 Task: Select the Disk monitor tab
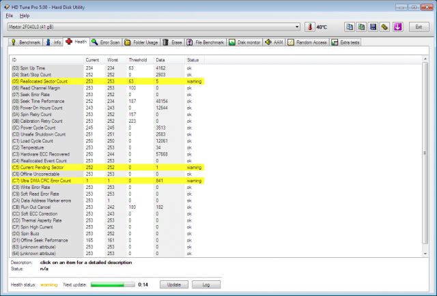coord(246,42)
